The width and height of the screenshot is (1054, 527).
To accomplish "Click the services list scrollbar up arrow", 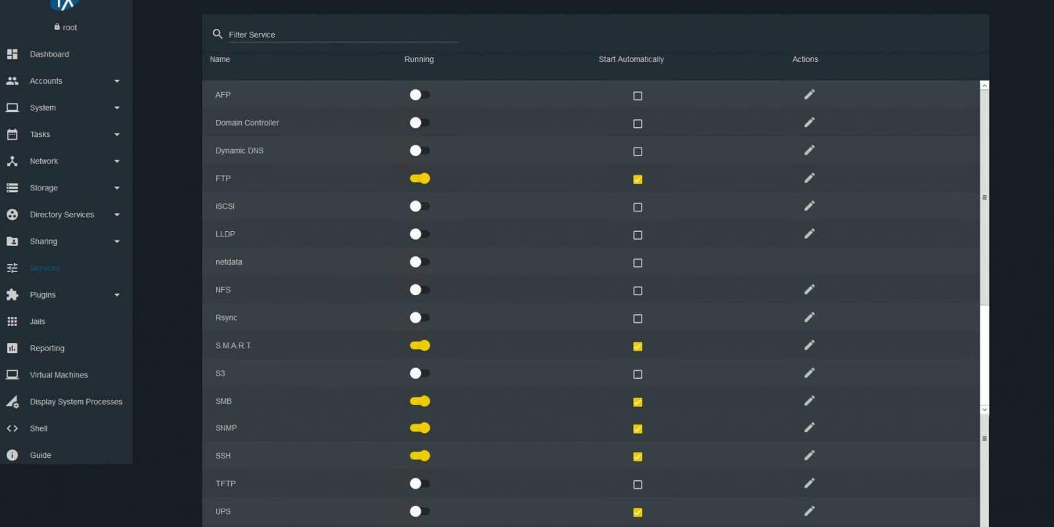I will (x=984, y=86).
